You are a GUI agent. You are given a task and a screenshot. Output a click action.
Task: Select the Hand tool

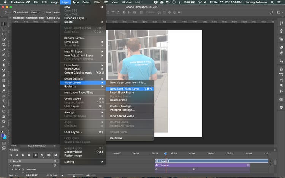pos(4,116)
